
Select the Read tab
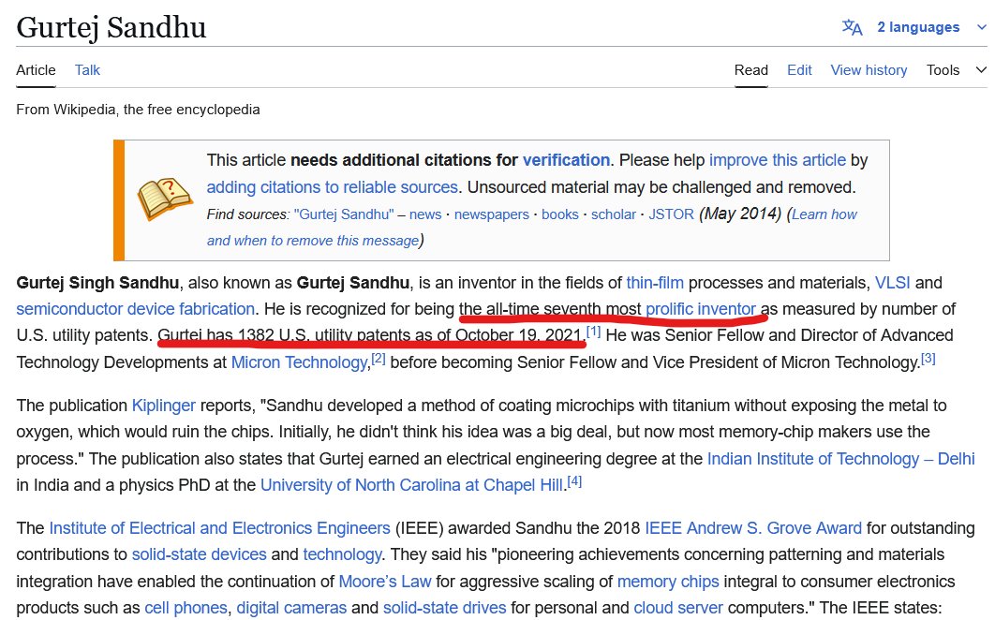(750, 69)
